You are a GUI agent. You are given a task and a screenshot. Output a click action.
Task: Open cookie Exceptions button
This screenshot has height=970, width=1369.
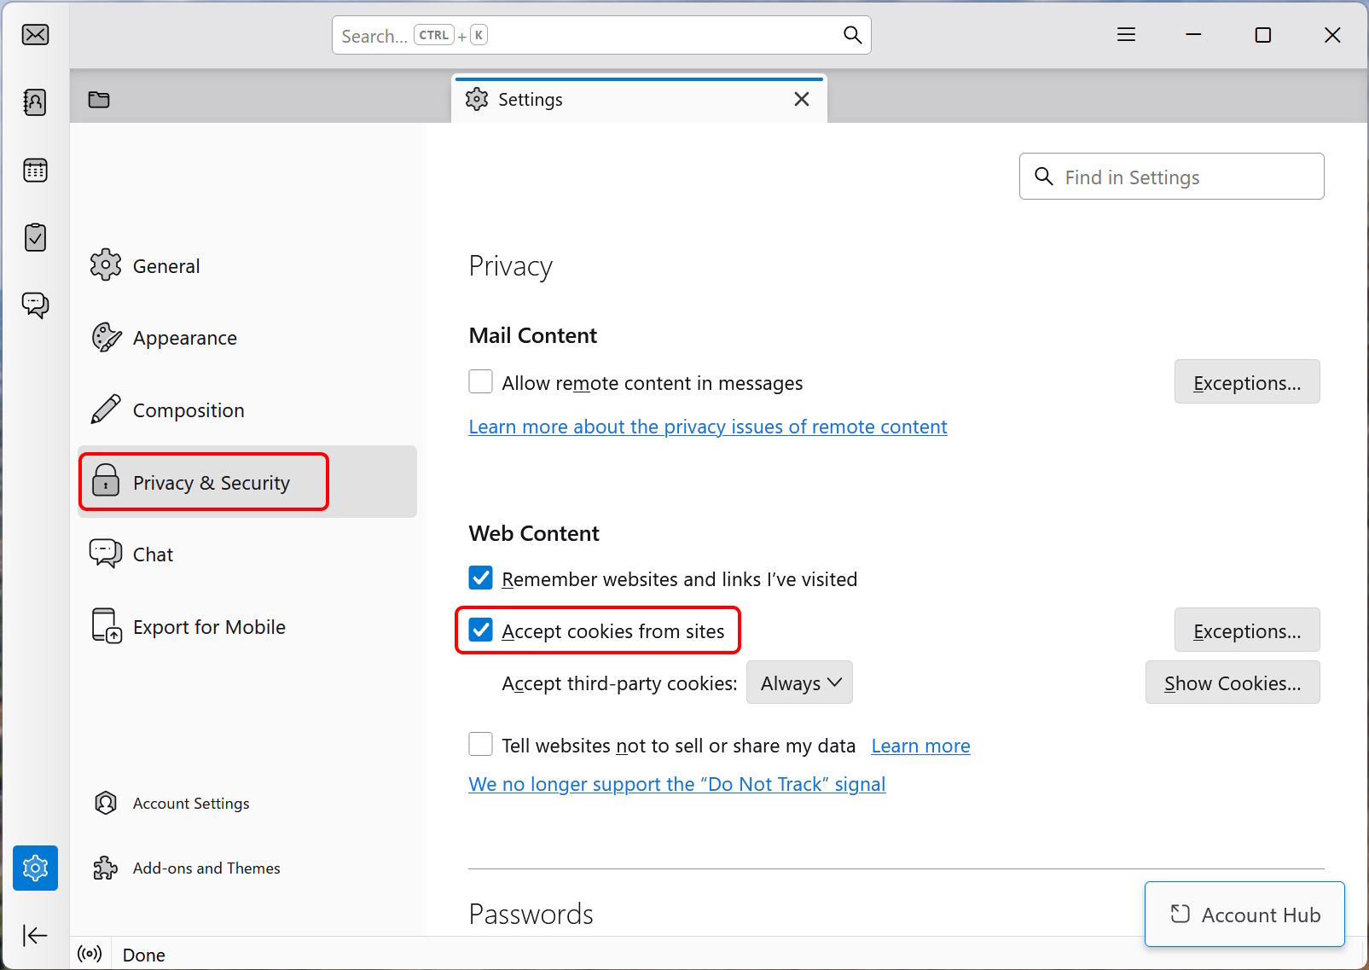coord(1247,630)
